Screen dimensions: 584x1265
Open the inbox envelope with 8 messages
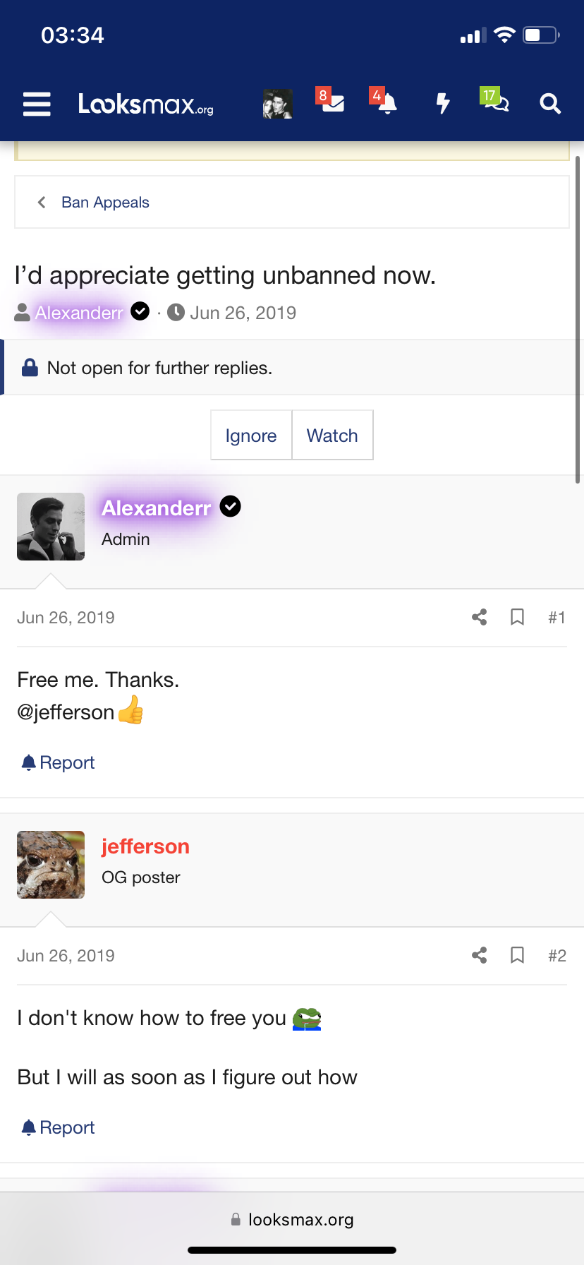coord(331,103)
